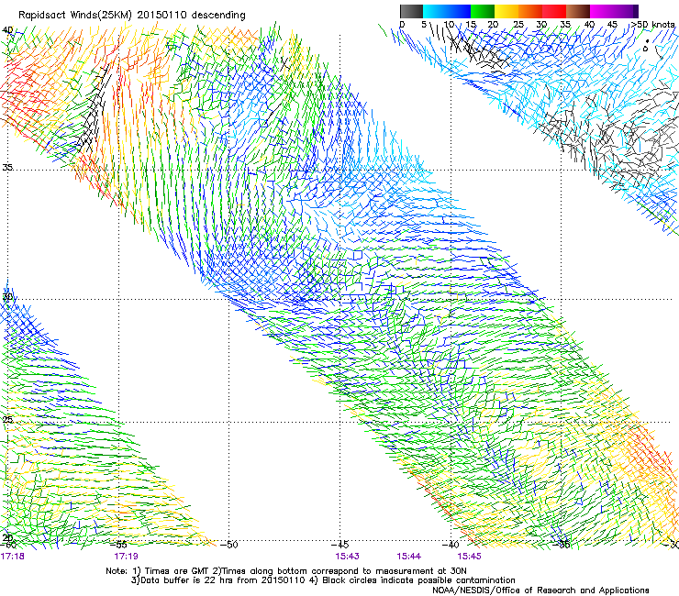Click the longitude -40 axis label
Image resolution: width=679 pixels, height=596 pixels.
click(x=451, y=545)
